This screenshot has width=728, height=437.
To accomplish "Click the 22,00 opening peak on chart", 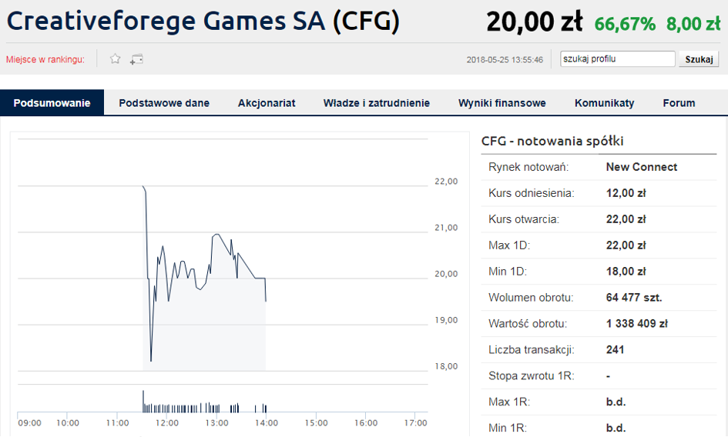I will (143, 186).
